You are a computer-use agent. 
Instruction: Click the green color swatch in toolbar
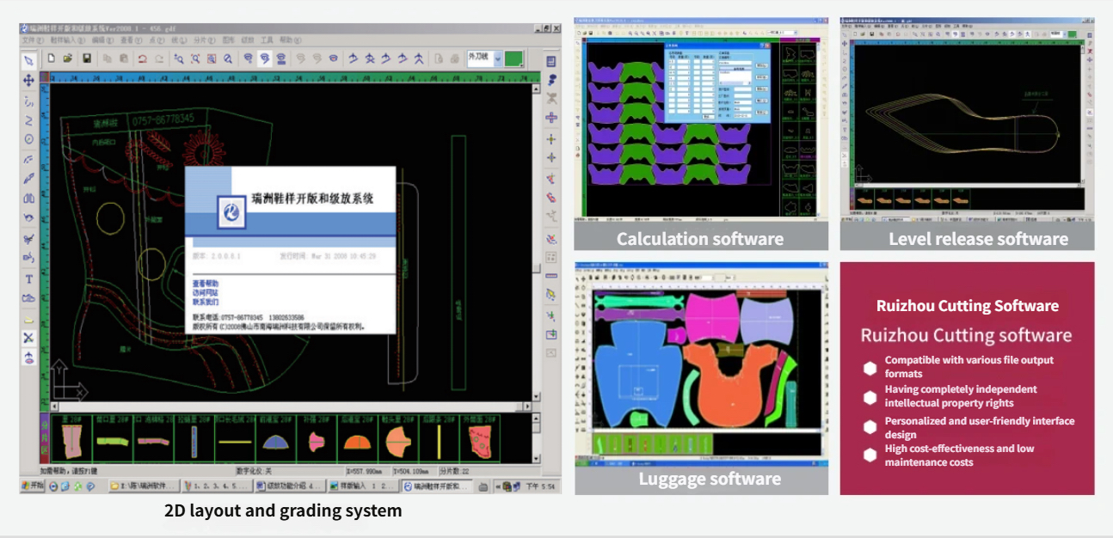point(513,58)
